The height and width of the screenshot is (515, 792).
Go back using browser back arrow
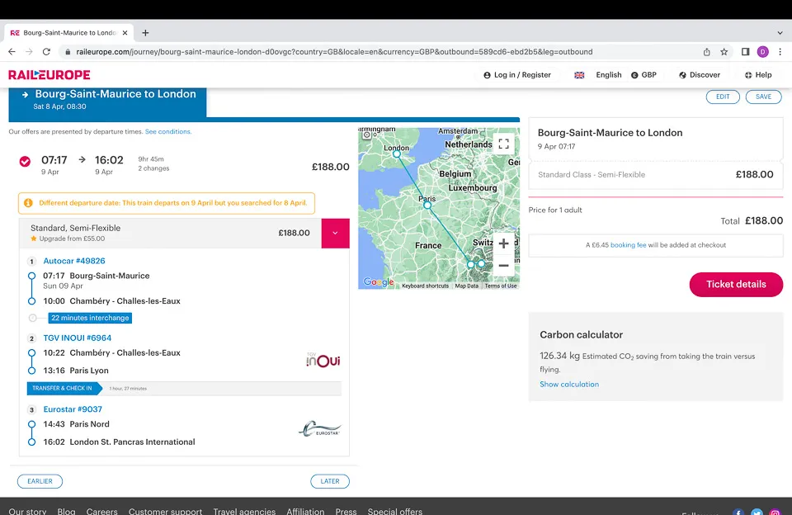point(12,51)
